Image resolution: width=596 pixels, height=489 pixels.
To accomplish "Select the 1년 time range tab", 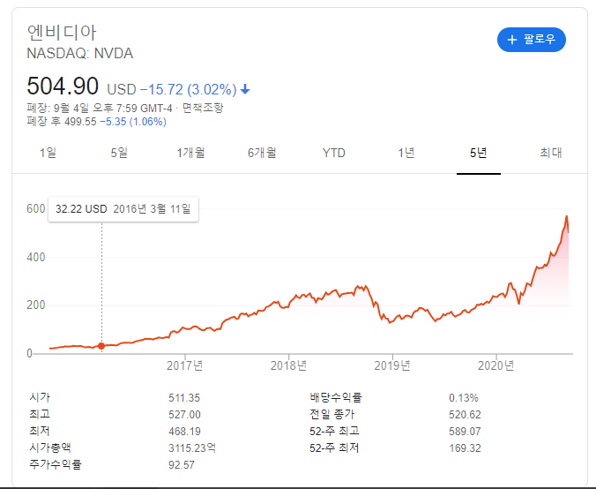I will click(x=406, y=153).
